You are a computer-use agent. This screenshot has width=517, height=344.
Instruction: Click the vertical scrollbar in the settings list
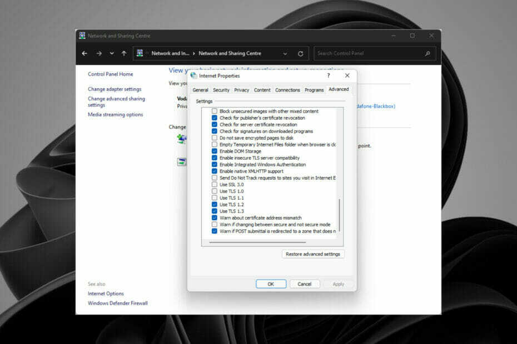pos(339,215)
